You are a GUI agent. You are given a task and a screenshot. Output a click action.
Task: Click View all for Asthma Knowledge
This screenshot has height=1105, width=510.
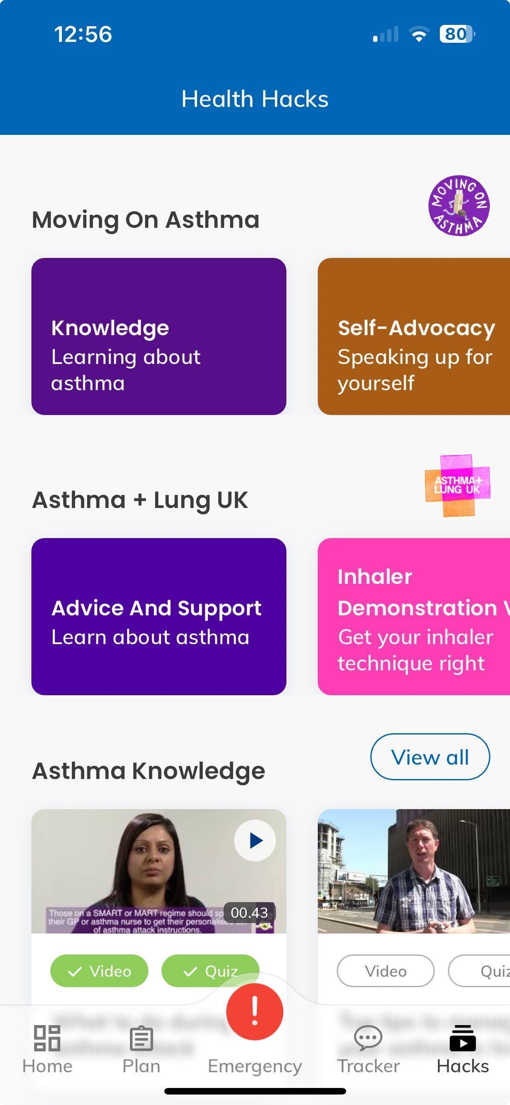pyautogui.click(x=430, y=757)
